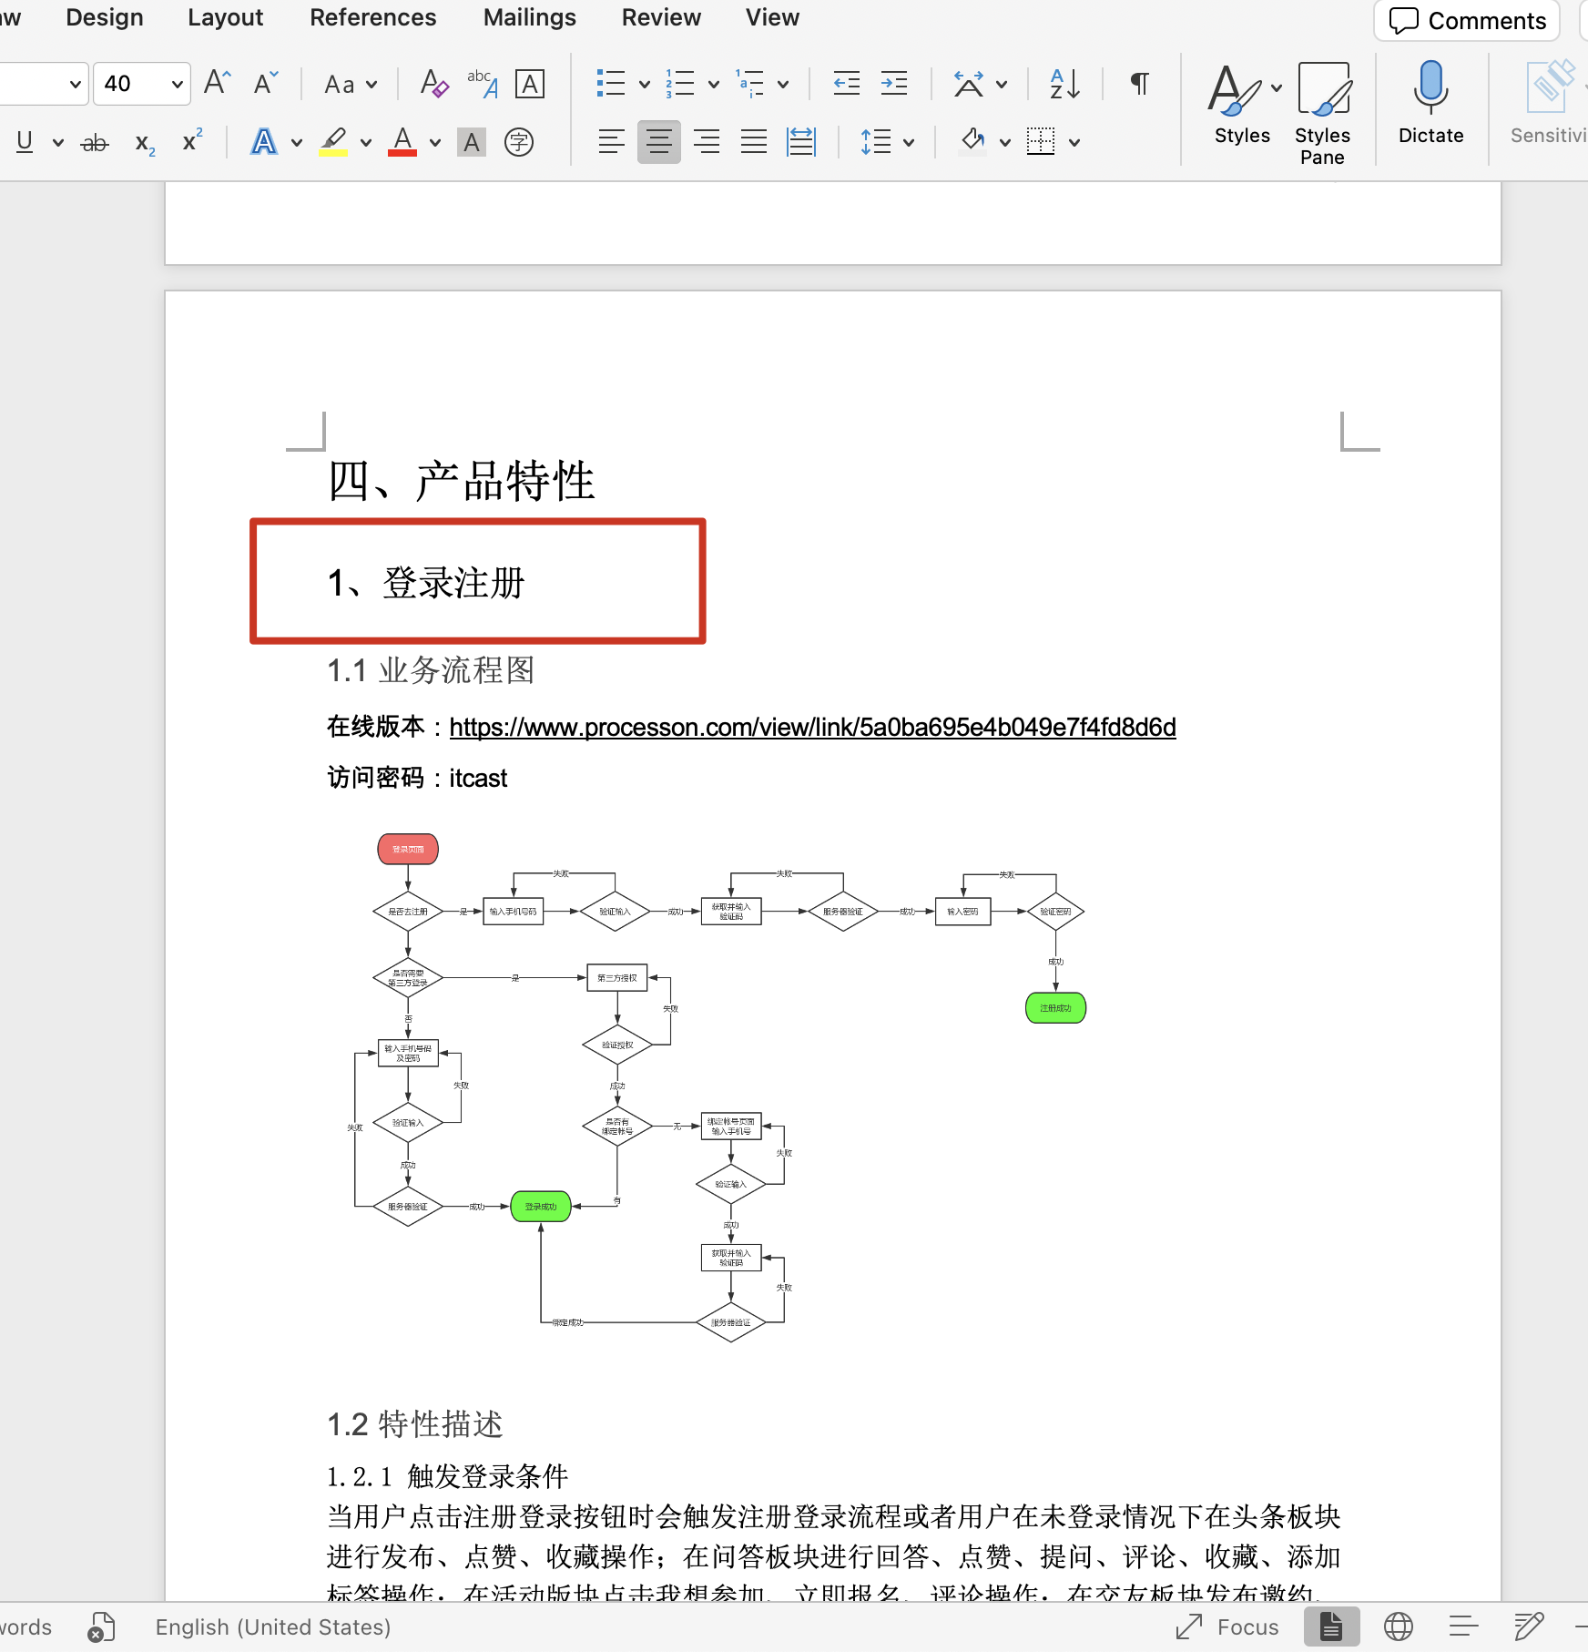Open the Comments button

click(x=1467, y=21)
